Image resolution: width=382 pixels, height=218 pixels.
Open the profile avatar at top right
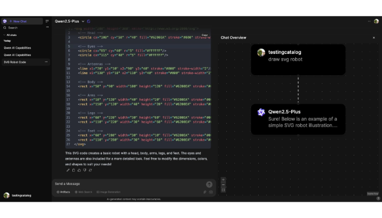[376, 21]
